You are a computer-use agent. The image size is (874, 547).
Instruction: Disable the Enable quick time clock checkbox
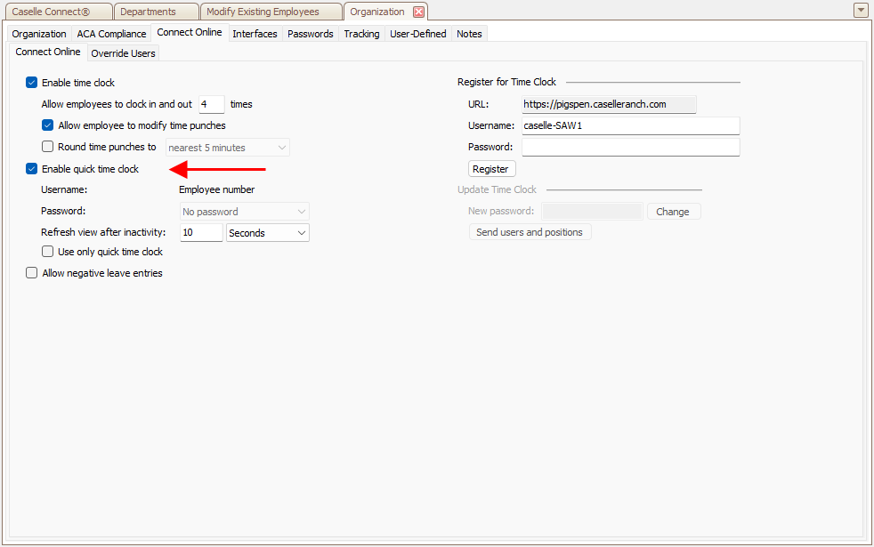[32, 169]
